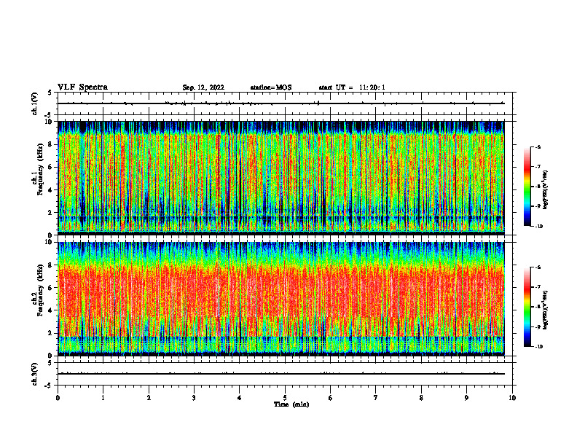Click the "-6" label on ch.2 color scale

(x=538, y=267)
